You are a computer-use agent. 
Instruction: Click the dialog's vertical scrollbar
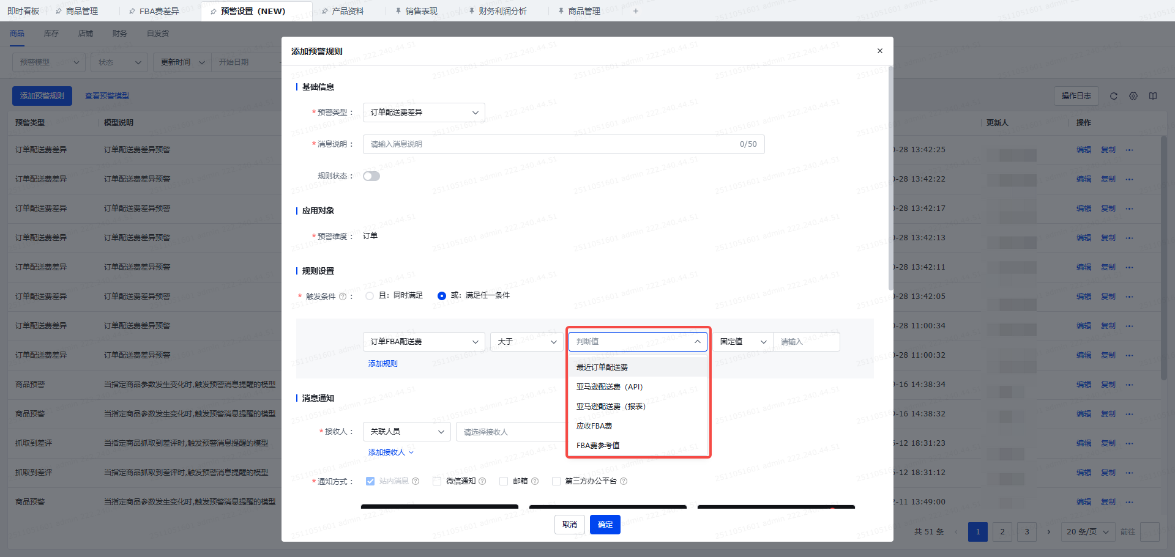(x=890, y=179)
